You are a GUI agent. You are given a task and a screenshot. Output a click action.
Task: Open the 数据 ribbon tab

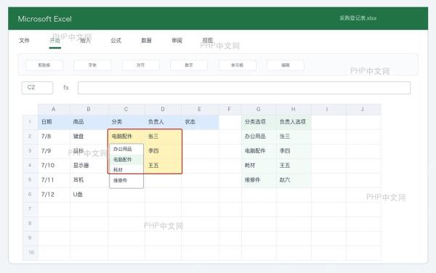pos(146,41)
